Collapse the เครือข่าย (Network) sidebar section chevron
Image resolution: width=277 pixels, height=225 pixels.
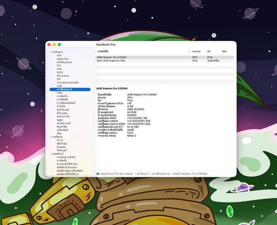(x=51, y=137)
